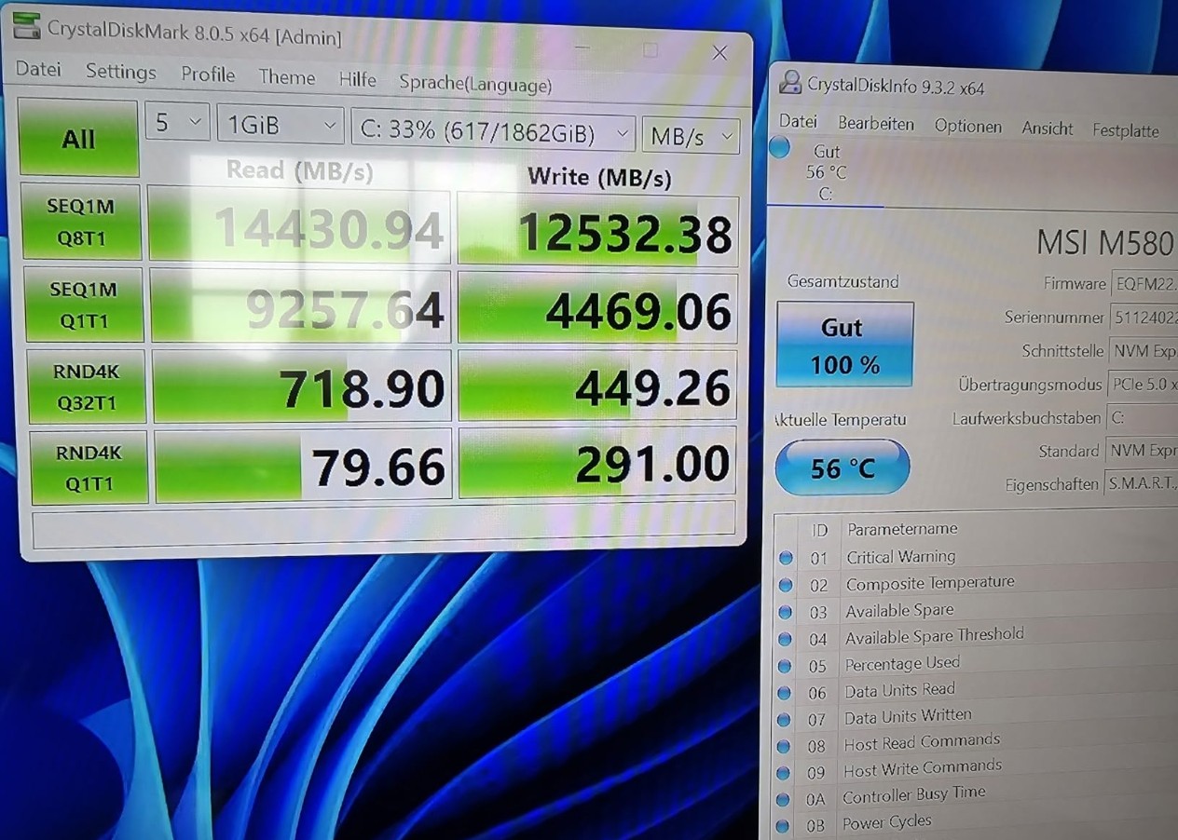Click the Firmware value field

1144,286
